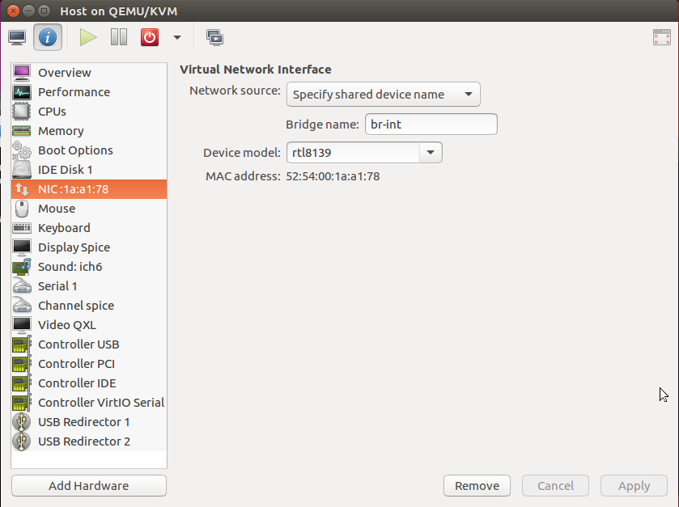The height and width of the screenshot is (507, 679).
Task: Click the Device model text field
Action: click(353, 153)
